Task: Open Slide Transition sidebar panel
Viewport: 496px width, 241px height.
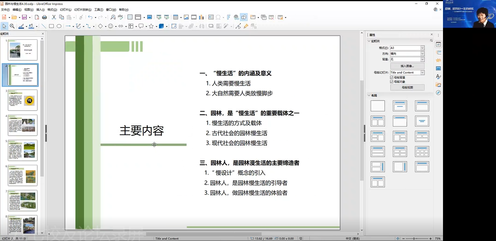Action: click(x=438, y=52)
